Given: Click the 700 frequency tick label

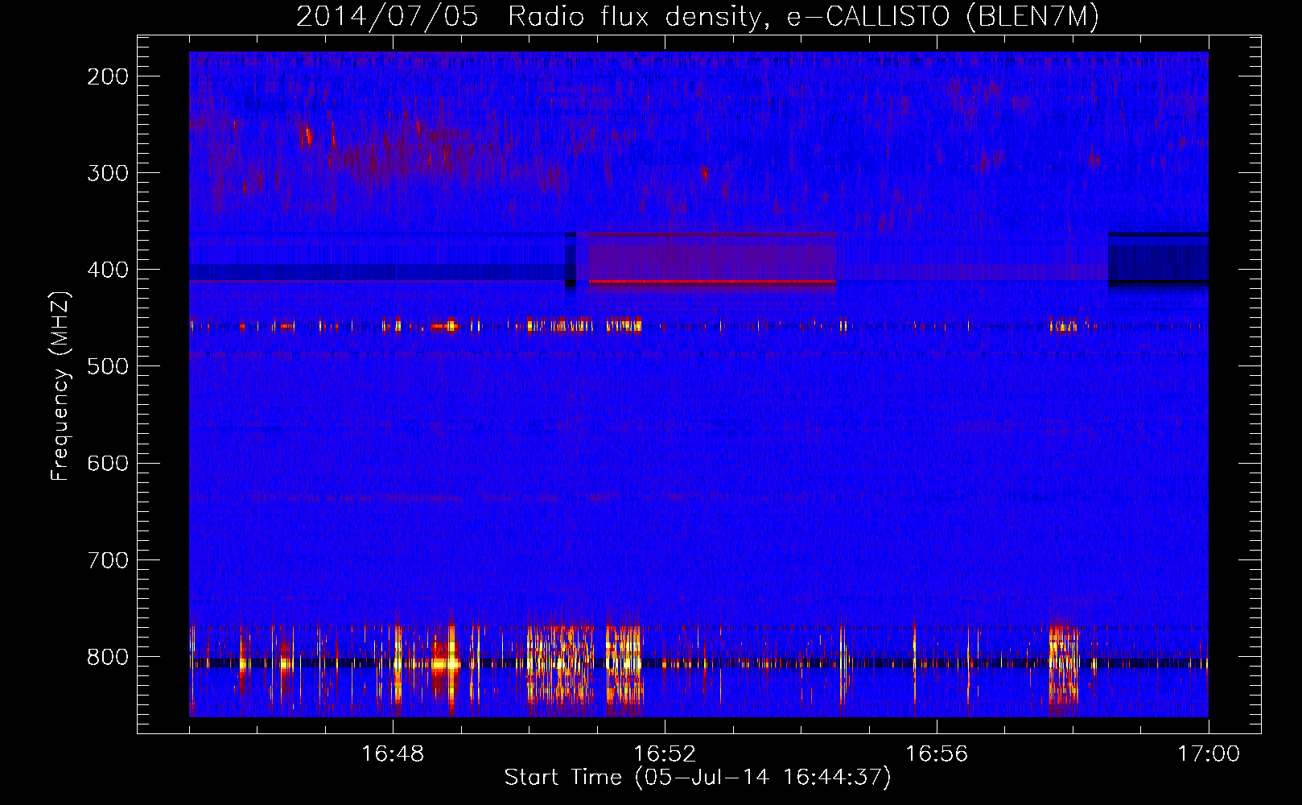Looking at the screenshot, I should point(108,559).
